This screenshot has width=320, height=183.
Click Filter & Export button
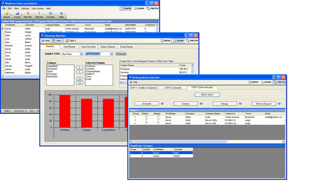point(264,104)
